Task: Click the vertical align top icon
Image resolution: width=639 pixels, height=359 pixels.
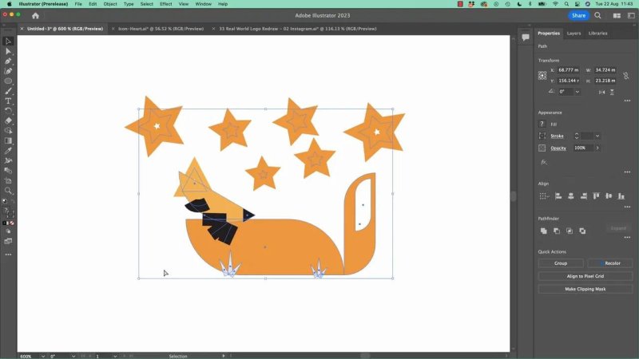Action: (596, 196)
